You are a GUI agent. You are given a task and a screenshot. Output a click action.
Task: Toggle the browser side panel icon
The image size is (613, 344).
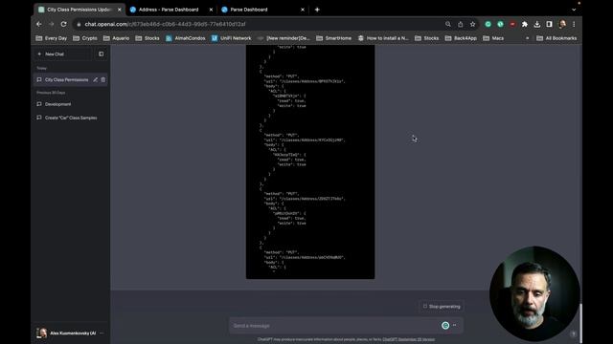pyautogui.click(x=549, y=24)
